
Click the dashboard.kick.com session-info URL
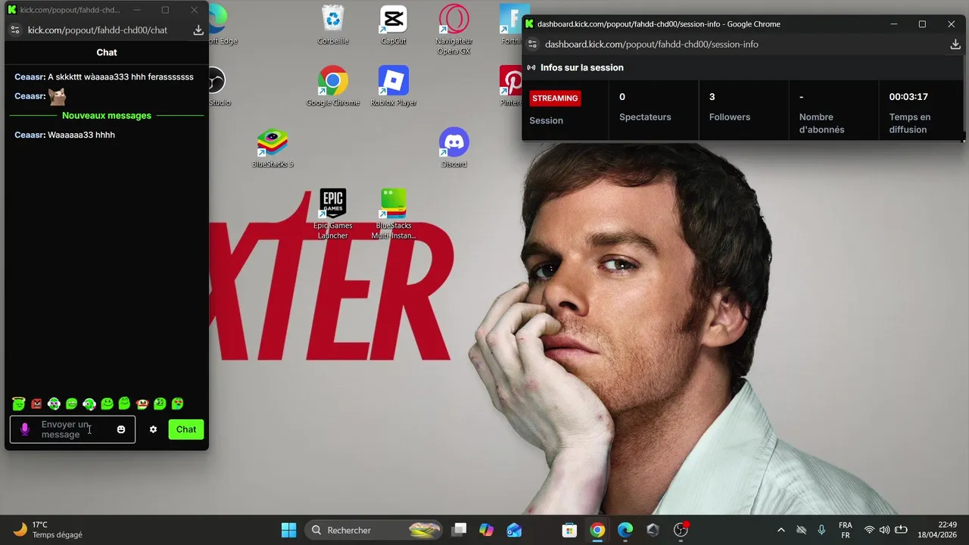coord(652,44)
